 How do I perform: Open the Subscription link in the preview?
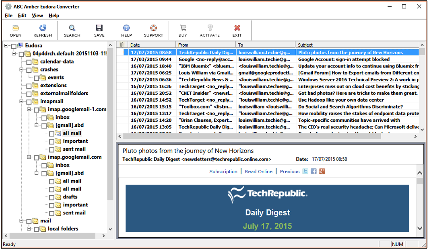pos(223,171)
